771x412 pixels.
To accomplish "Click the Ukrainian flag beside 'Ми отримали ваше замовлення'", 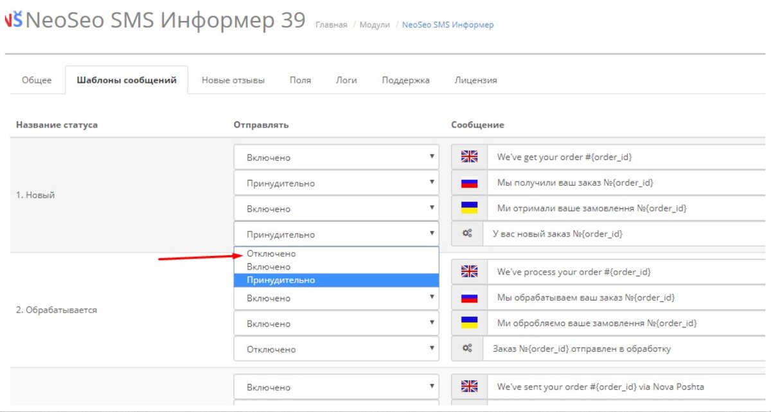I will point(470,209).
